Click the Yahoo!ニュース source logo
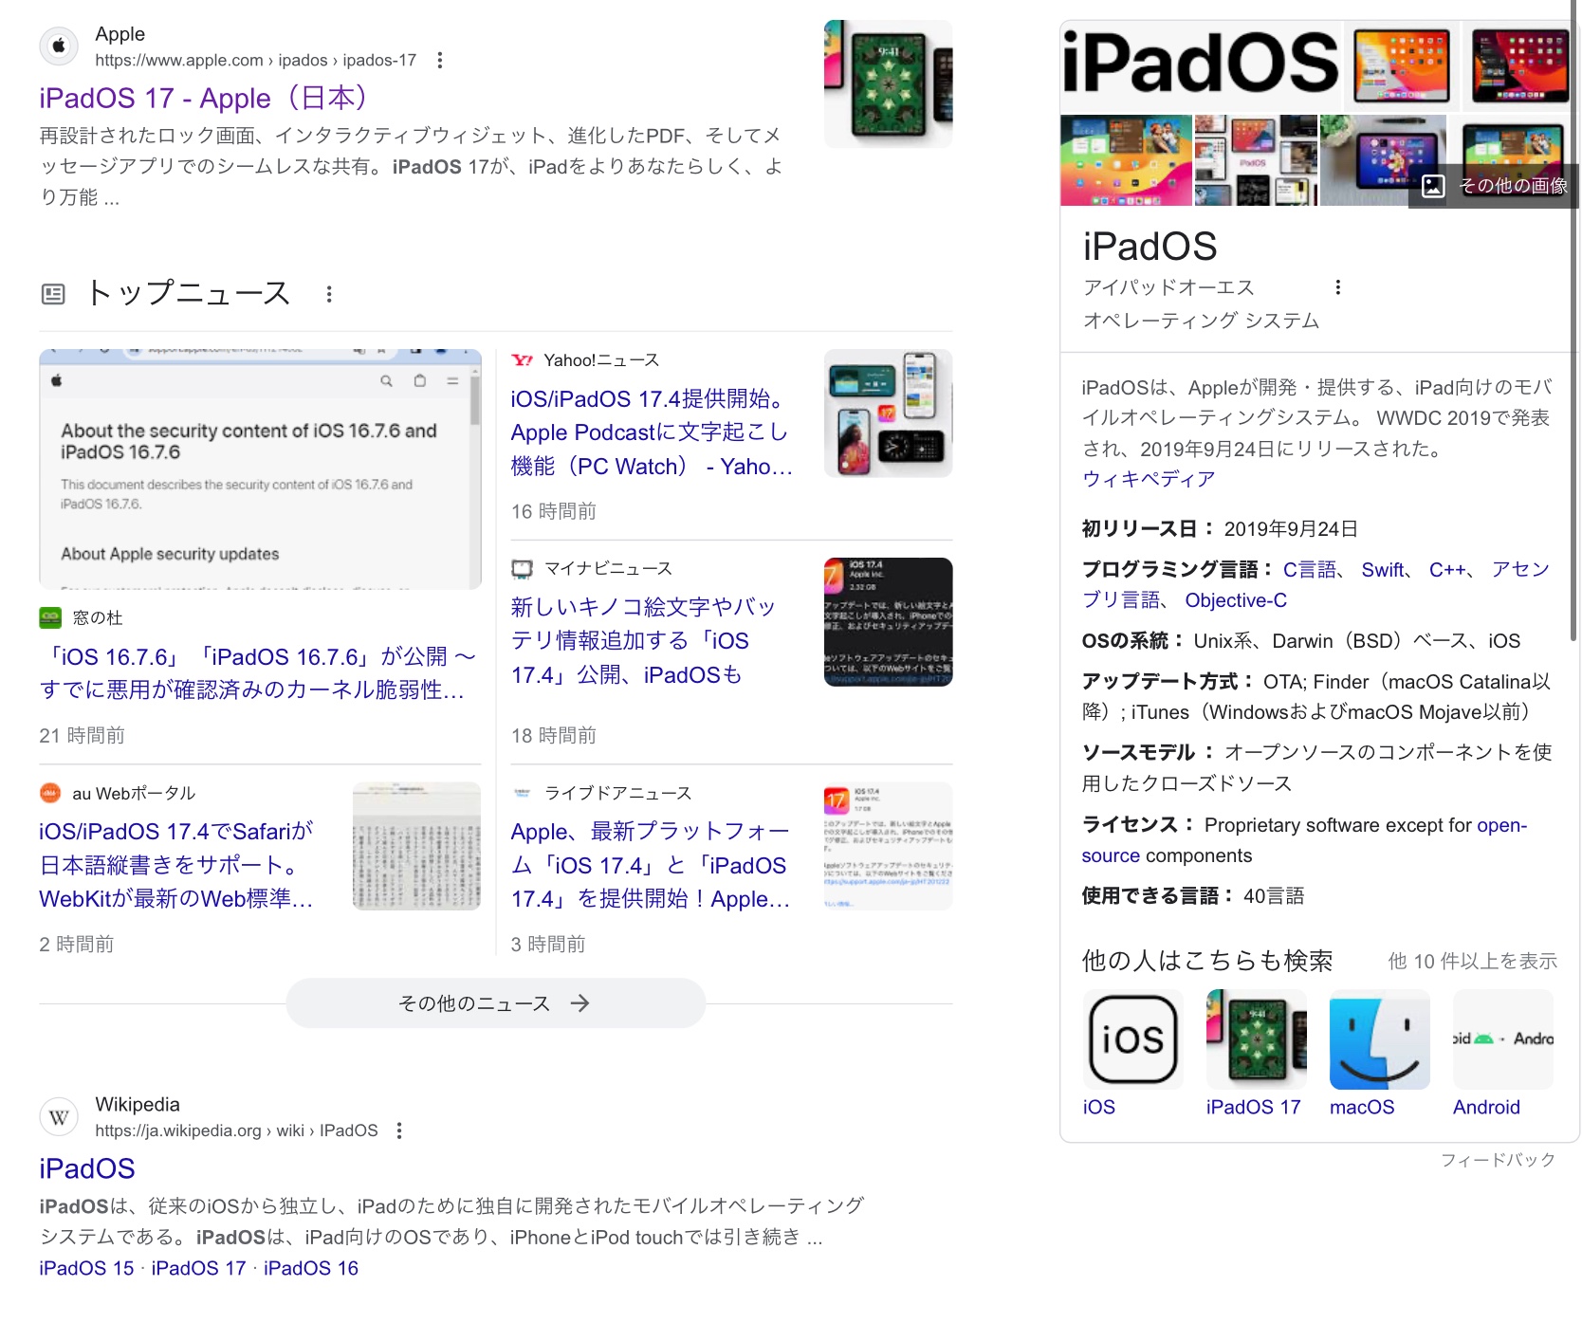This screenshot has width=1582, height=1323. point(522,360)
